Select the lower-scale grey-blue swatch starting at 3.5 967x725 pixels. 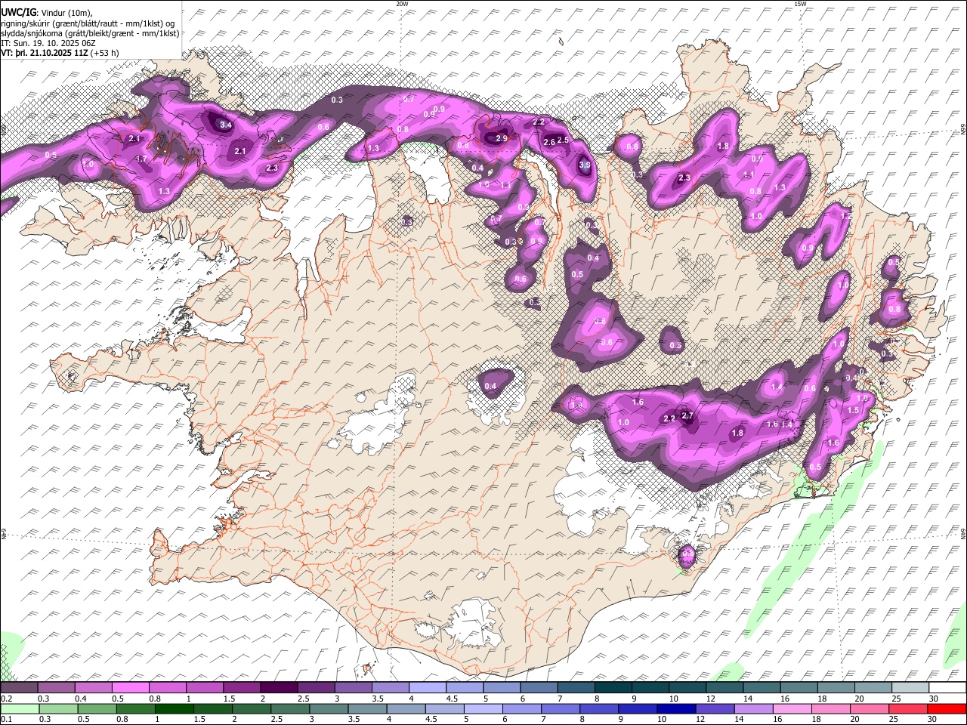point(367,709)
